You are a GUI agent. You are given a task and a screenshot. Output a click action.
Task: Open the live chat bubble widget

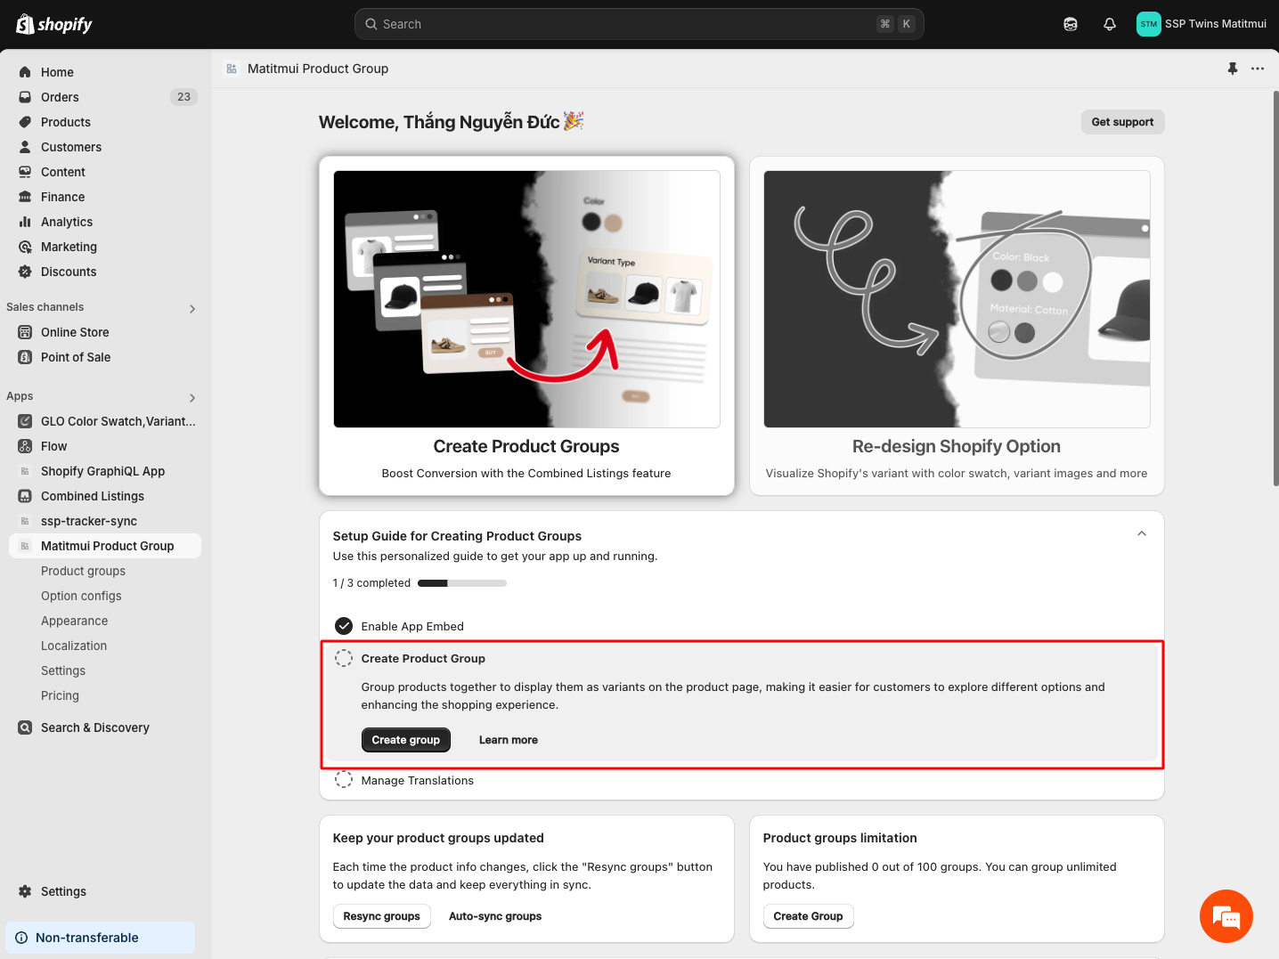tap(1226, 916)
